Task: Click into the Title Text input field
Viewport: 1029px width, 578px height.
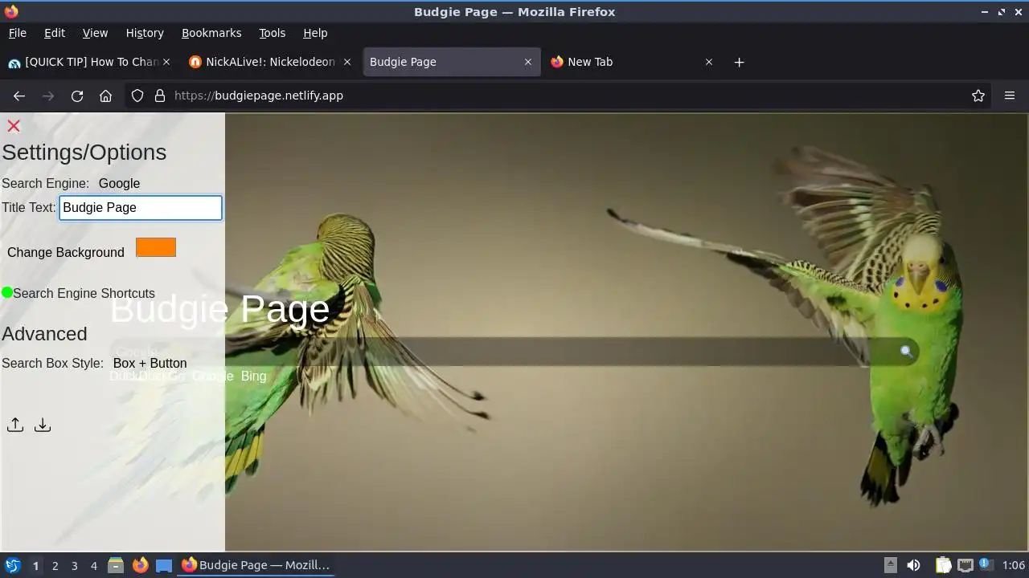Action: click(141, 207)
